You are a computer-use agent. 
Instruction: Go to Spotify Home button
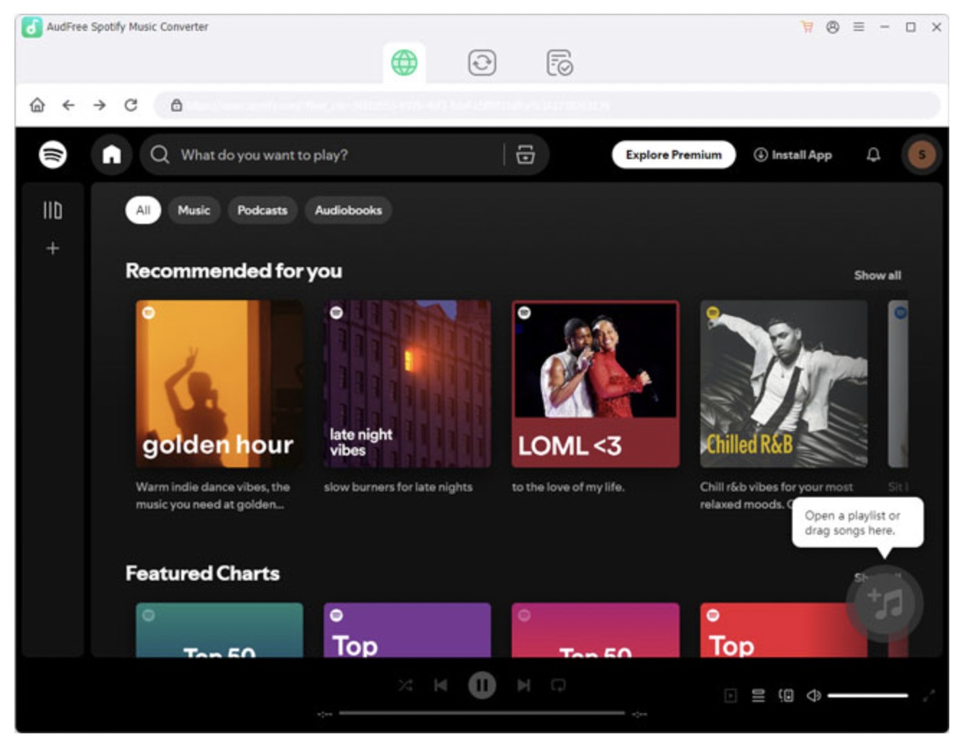click(111, 154)
